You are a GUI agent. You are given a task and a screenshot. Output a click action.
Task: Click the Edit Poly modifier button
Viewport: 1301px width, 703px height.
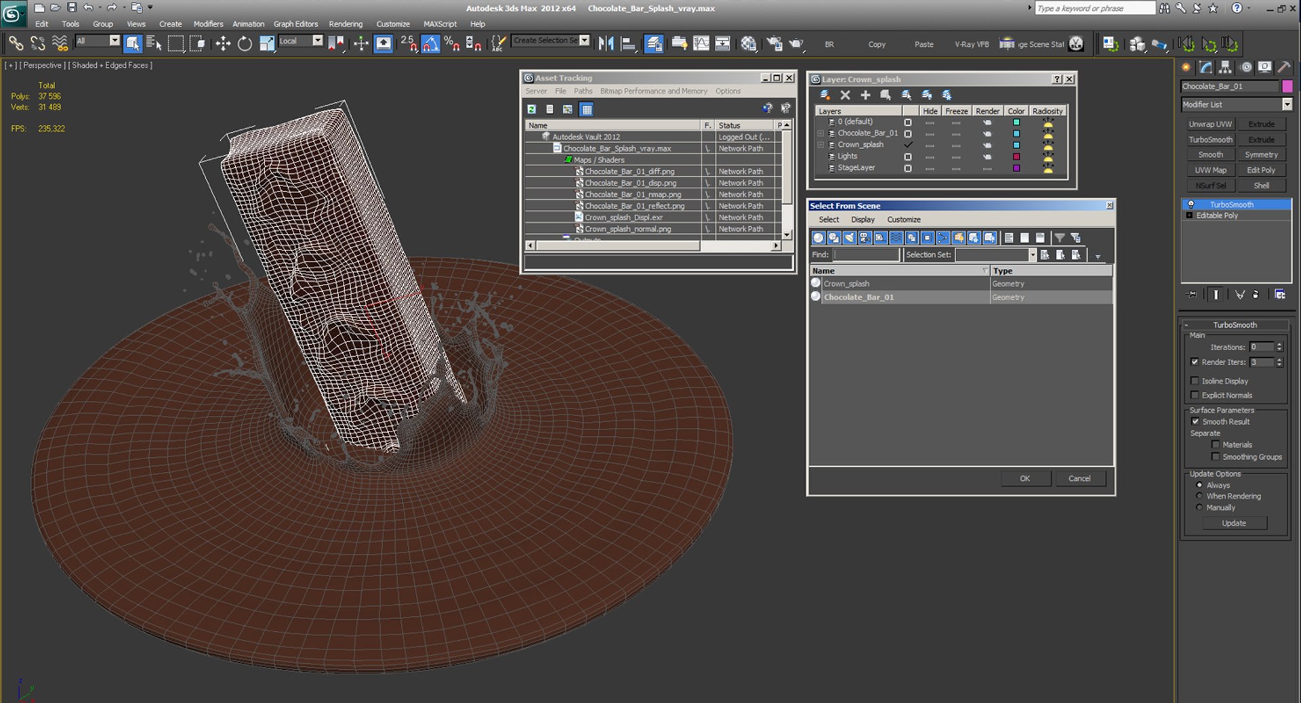pos(1260,170)
